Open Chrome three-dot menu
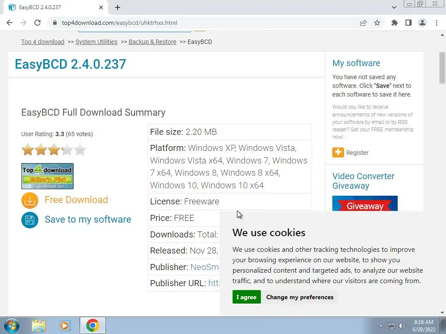This screenshot has width=446, height=334. [x=436, y=23]
